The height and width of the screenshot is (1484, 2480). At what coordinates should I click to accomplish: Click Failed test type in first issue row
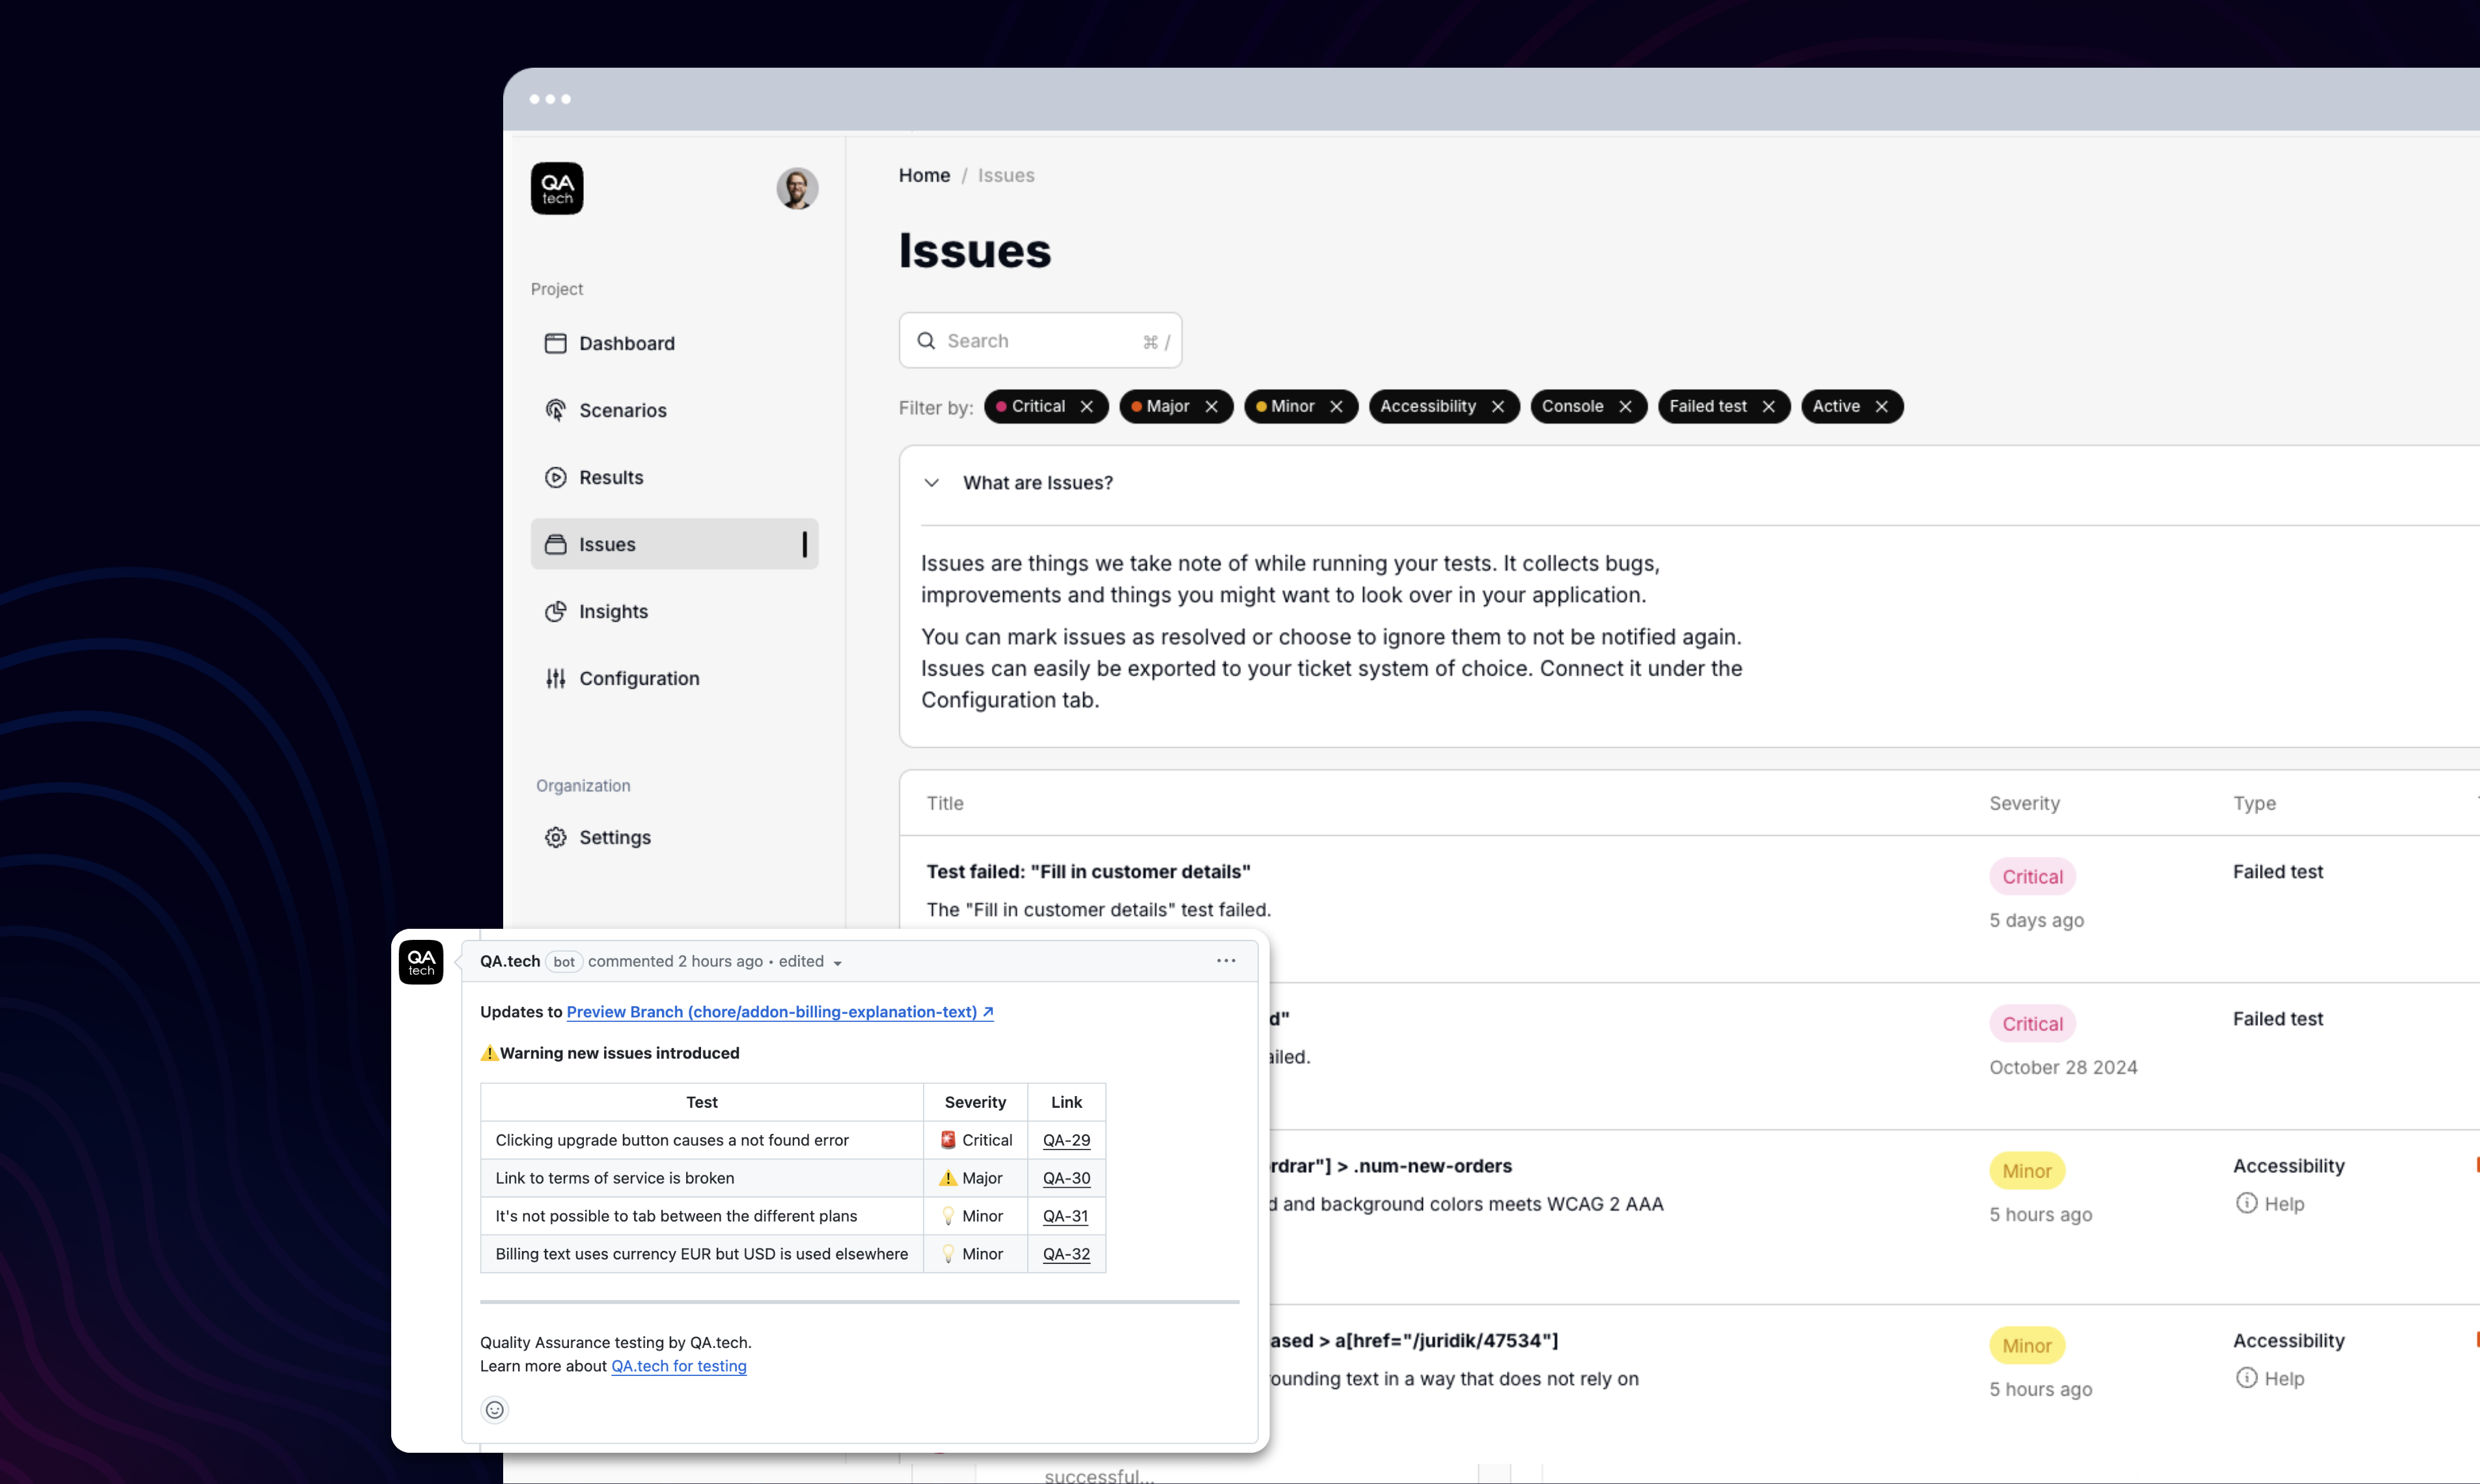point(2278,871)
